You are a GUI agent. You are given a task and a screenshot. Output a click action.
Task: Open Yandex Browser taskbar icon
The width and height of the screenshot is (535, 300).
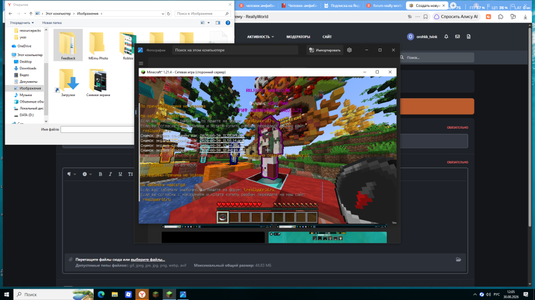142,295
